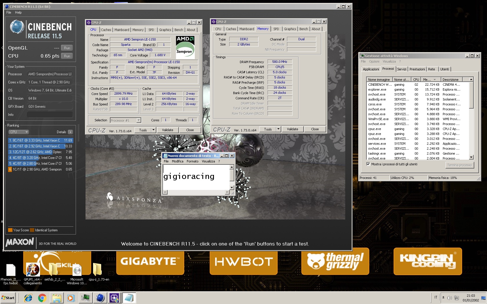Screen dimensions: 487x304
Task: Select Intel Xeon 3.33 GHz ranking entry
Action: pos(41,140)
